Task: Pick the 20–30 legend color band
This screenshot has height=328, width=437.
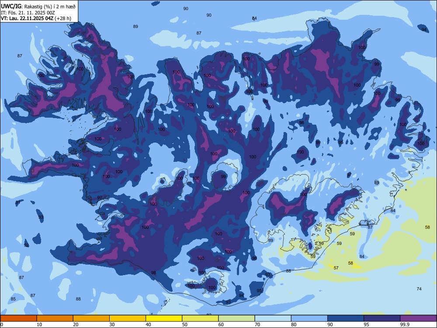Action: click(91, 318)
